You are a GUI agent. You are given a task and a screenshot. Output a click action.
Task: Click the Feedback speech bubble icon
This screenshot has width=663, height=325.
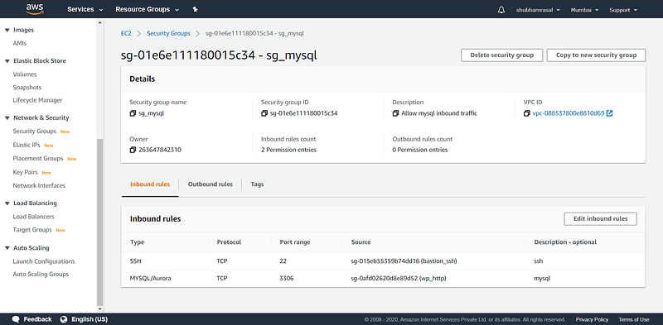tap(16, 319)
